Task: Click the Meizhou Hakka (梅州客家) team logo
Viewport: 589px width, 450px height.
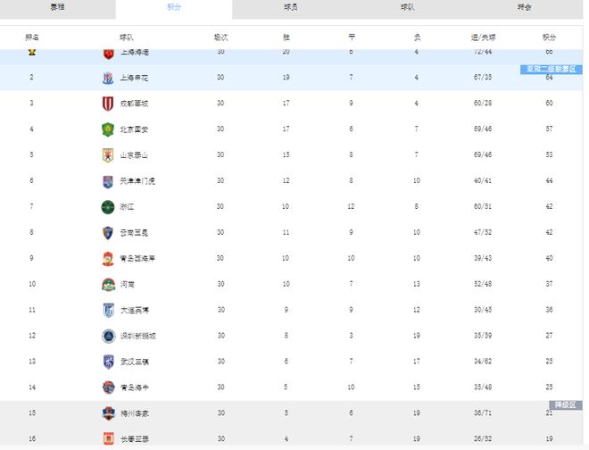Action: click(108, 413)
